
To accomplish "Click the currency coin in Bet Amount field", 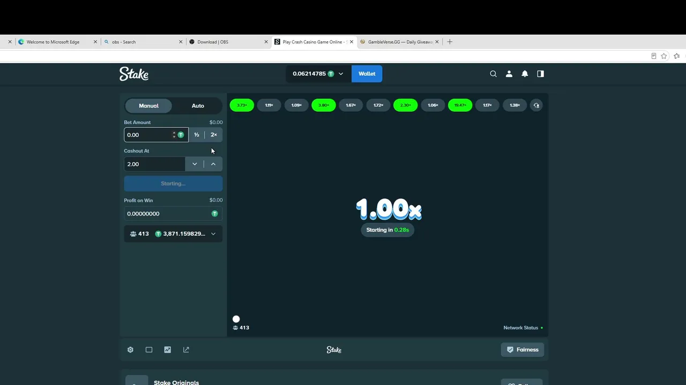I will point(181,135).
